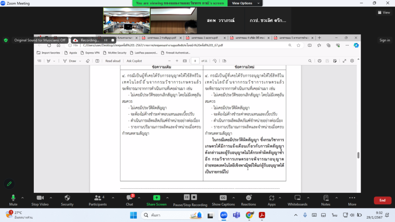Switch to the เอกสารแนบ 2 PDF tab
This screenshot has width=395, height=222.
point(162,38)
